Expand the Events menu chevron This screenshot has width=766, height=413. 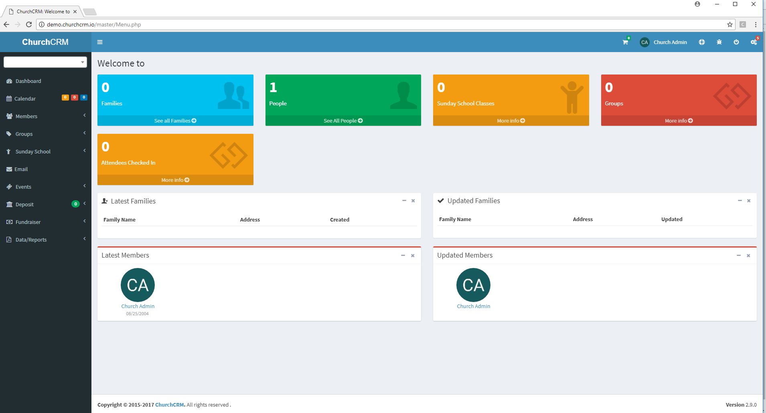tap(85, 186)
